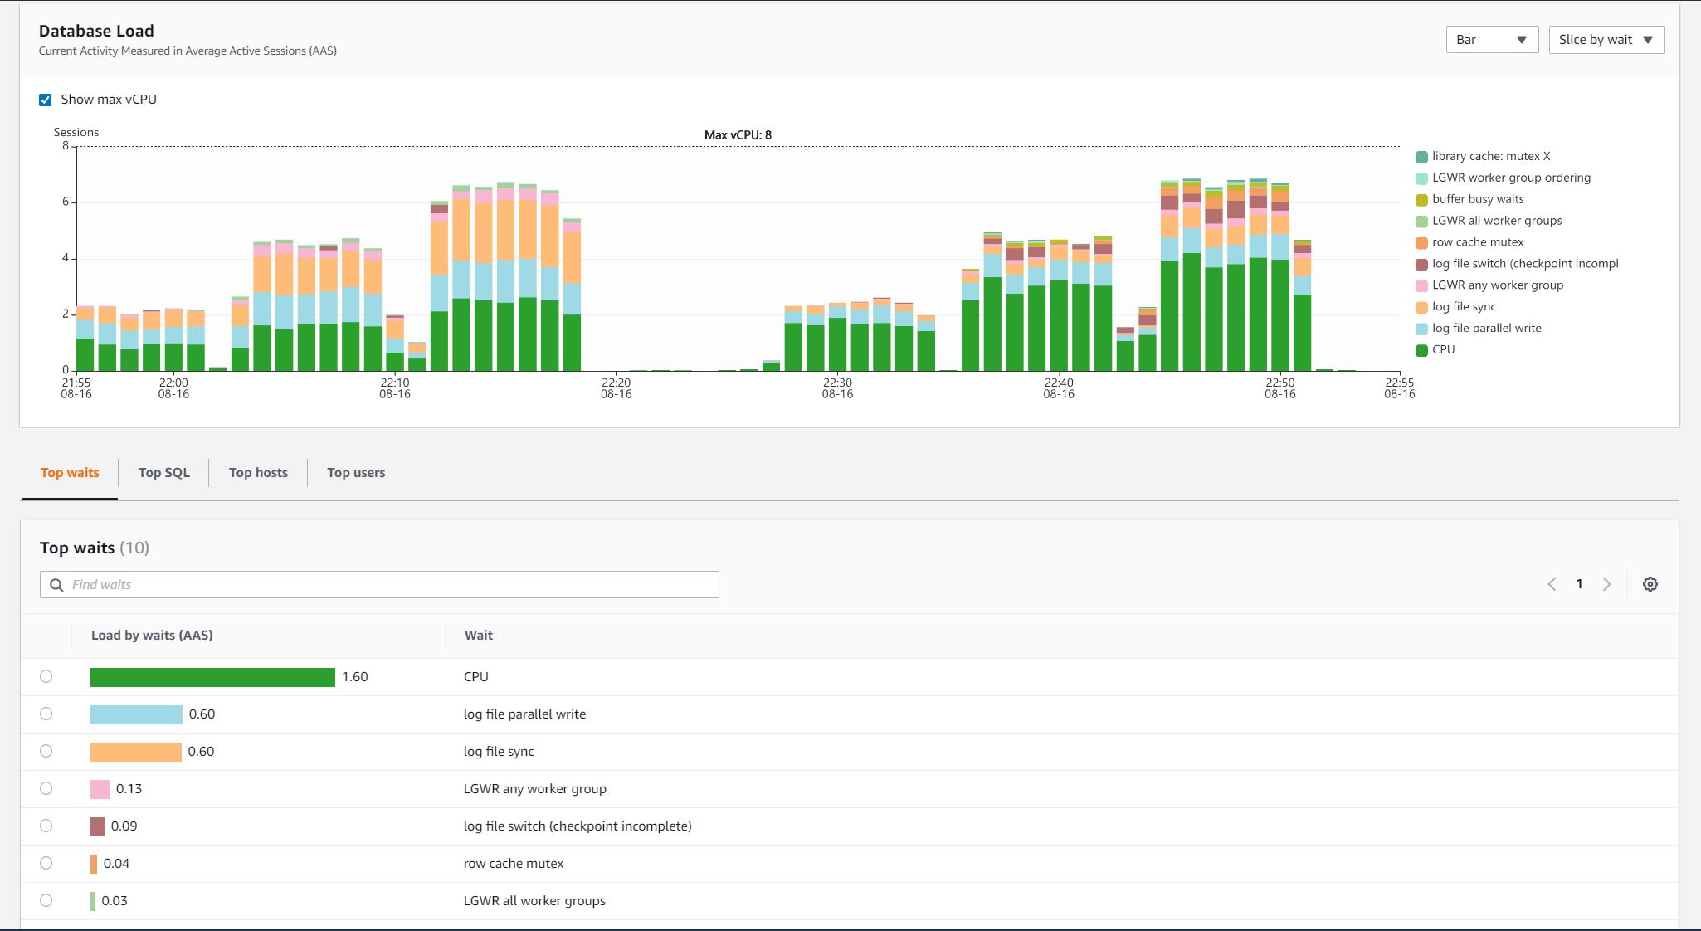1701x931 pixels.
Task: Go to previous page of waits
Action: 1552,584
